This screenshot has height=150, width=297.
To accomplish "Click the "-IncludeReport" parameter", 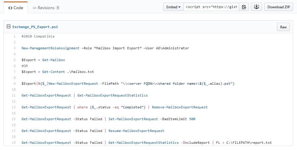I will (x=195, y=143).
